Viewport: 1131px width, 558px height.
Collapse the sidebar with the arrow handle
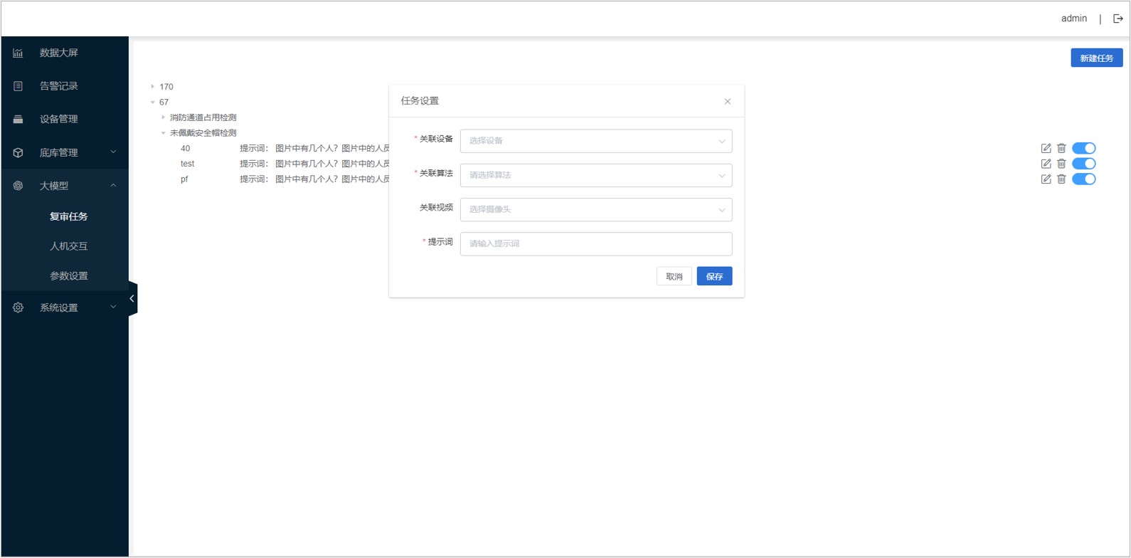[132, 299]
